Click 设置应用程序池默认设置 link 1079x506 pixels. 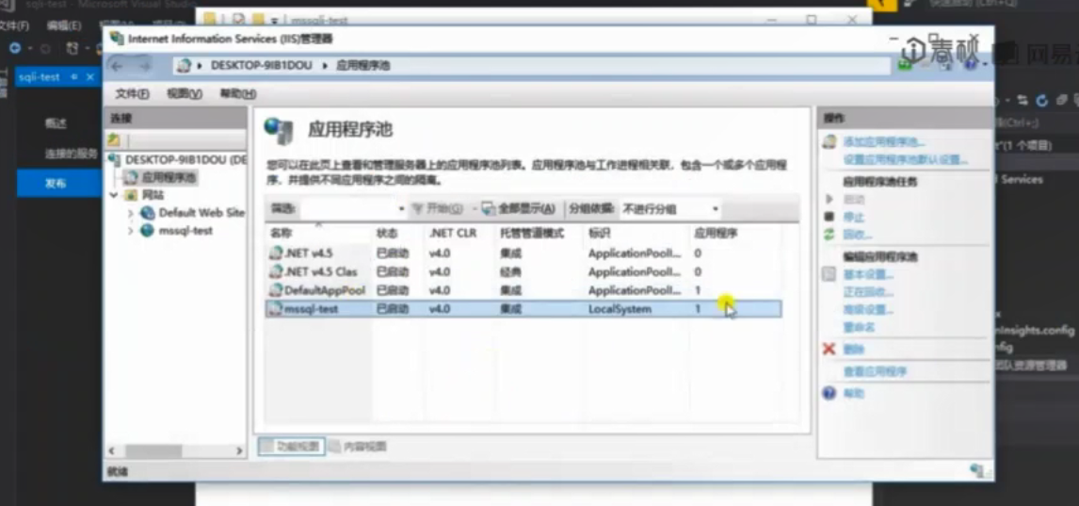[x=906, y=160]
